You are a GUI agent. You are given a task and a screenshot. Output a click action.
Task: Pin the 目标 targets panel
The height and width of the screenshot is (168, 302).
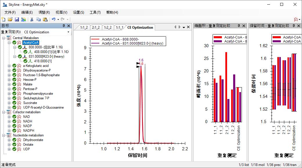click(x=64, y=26)
